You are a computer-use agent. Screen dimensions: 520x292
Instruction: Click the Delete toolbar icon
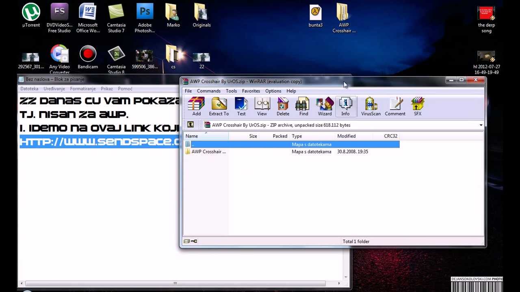point(283,107)
